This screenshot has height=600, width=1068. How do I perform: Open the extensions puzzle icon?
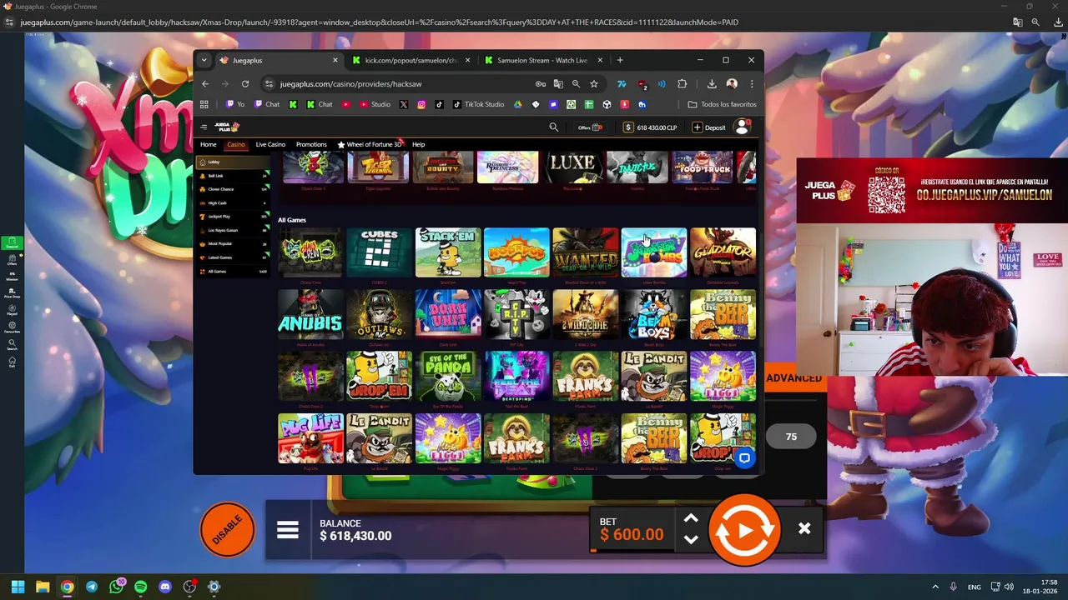pyautogui.click(x=683, y=84)
